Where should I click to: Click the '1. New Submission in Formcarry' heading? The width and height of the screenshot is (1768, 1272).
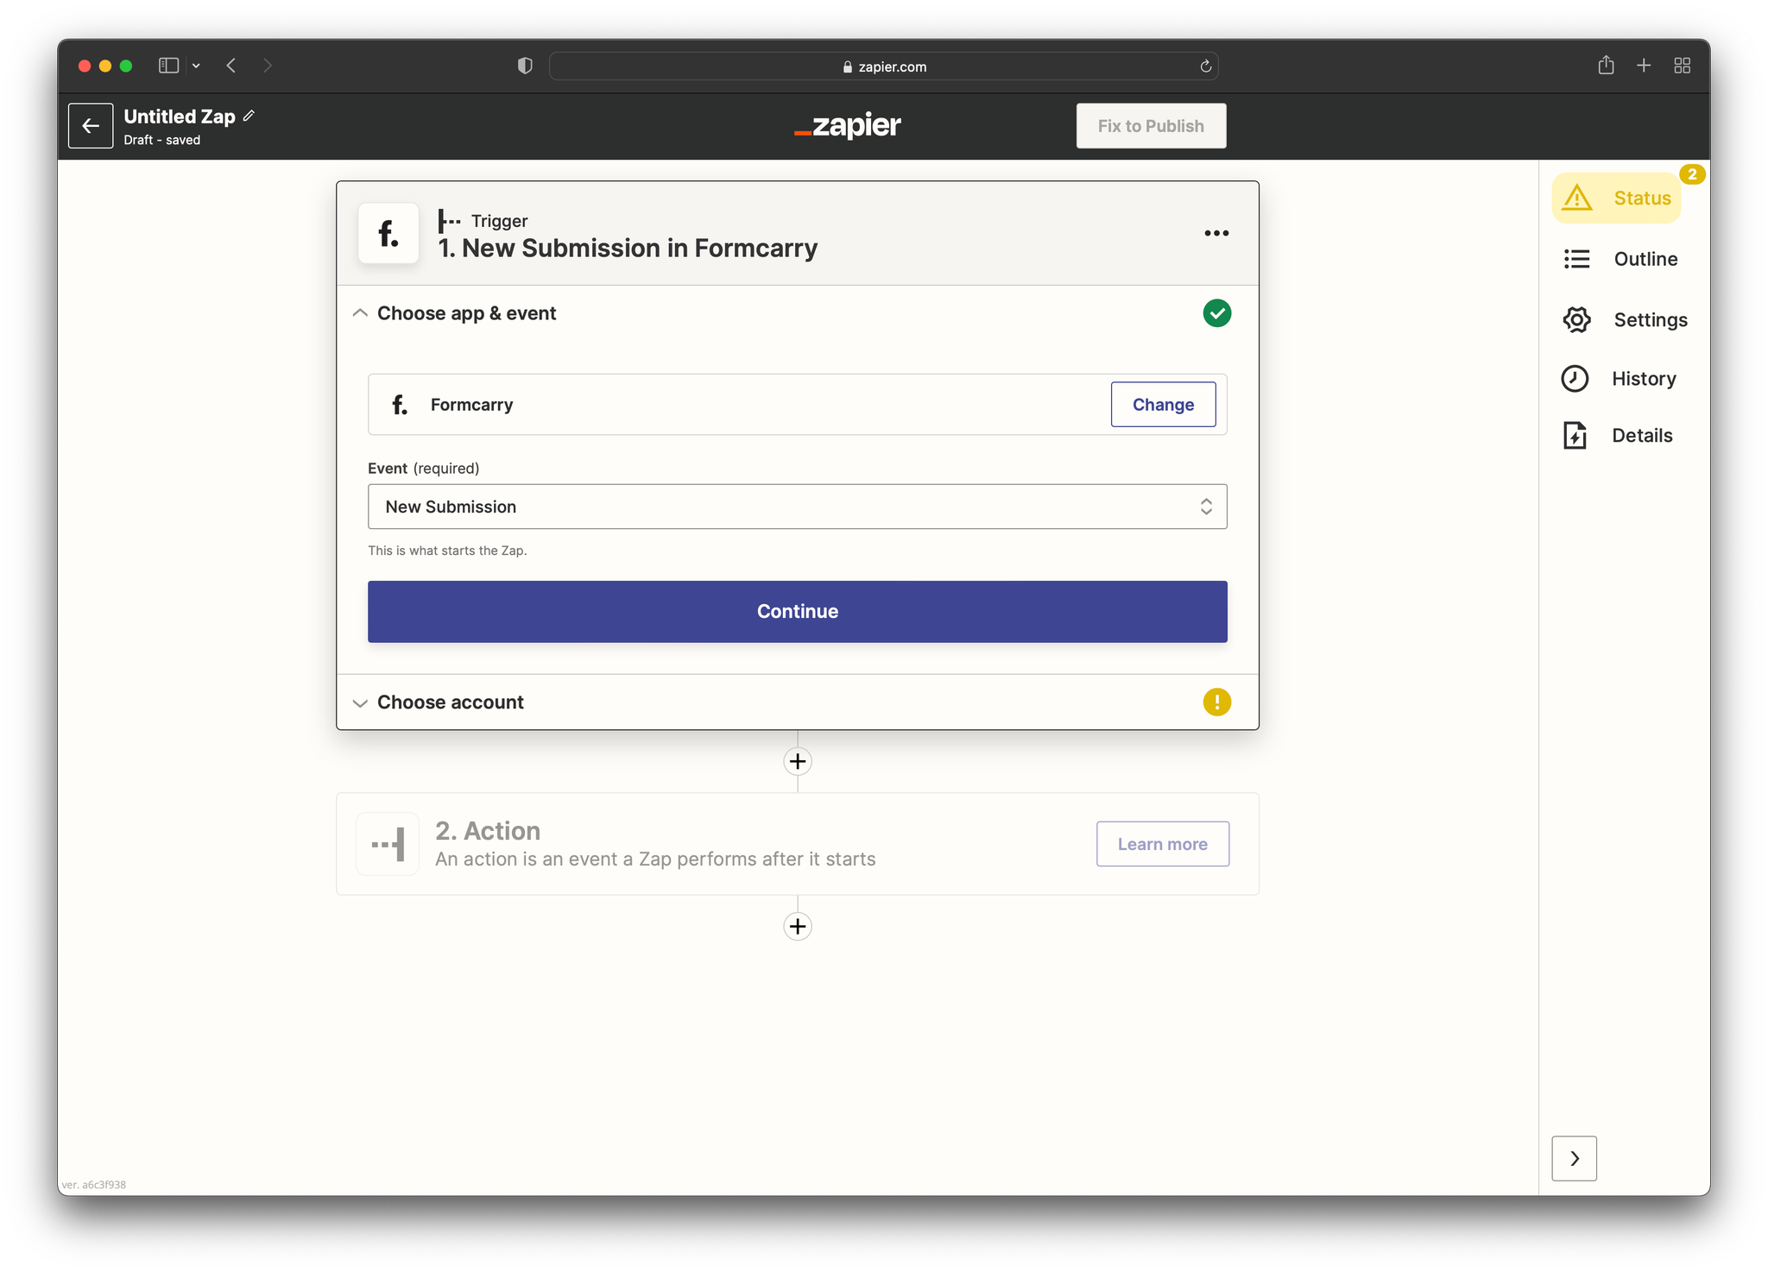click(628, 249)
